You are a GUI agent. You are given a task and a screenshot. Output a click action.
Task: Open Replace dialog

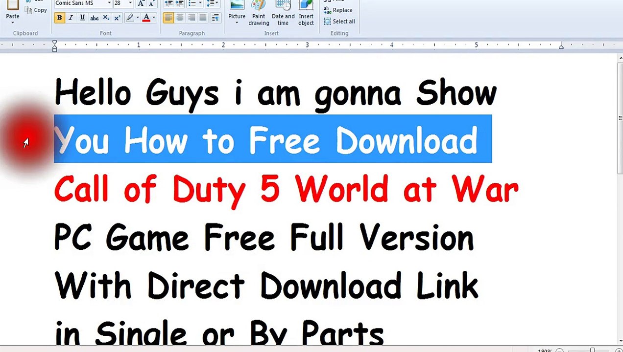click(338, 10)
